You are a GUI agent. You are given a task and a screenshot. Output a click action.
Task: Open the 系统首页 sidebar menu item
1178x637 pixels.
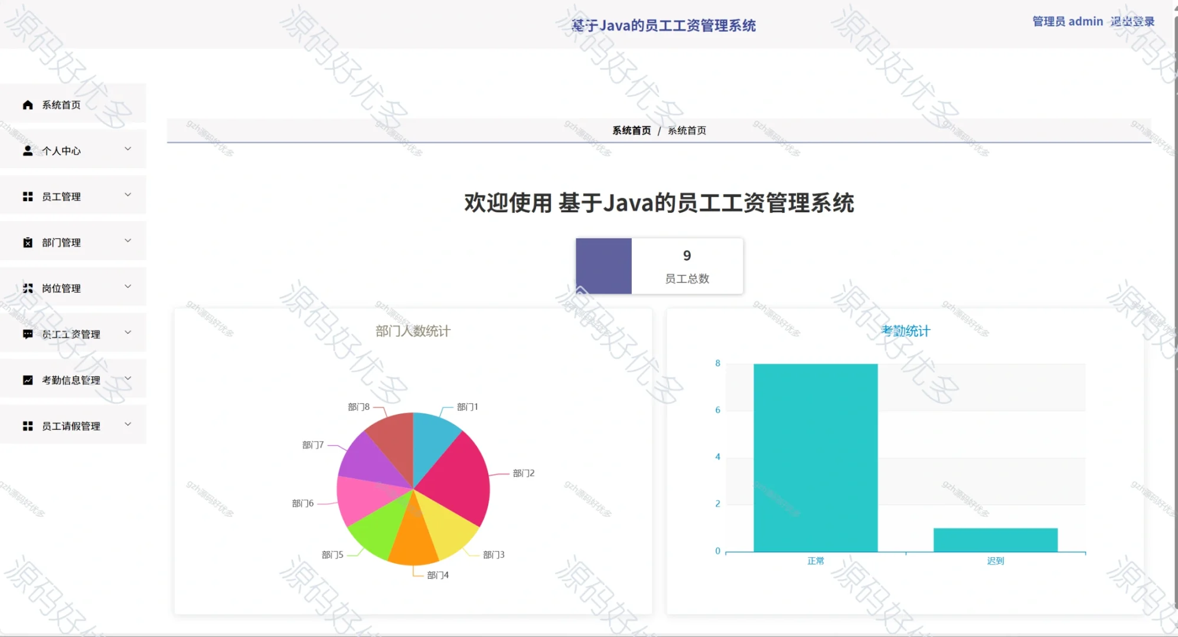pos(61,104)
